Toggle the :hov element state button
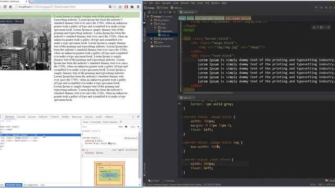The height and width of the screenshot is (188, 335). 120,127
